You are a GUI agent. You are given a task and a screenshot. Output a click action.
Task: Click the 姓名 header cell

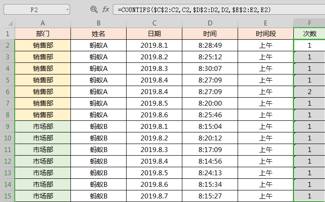tap(99, 34)
